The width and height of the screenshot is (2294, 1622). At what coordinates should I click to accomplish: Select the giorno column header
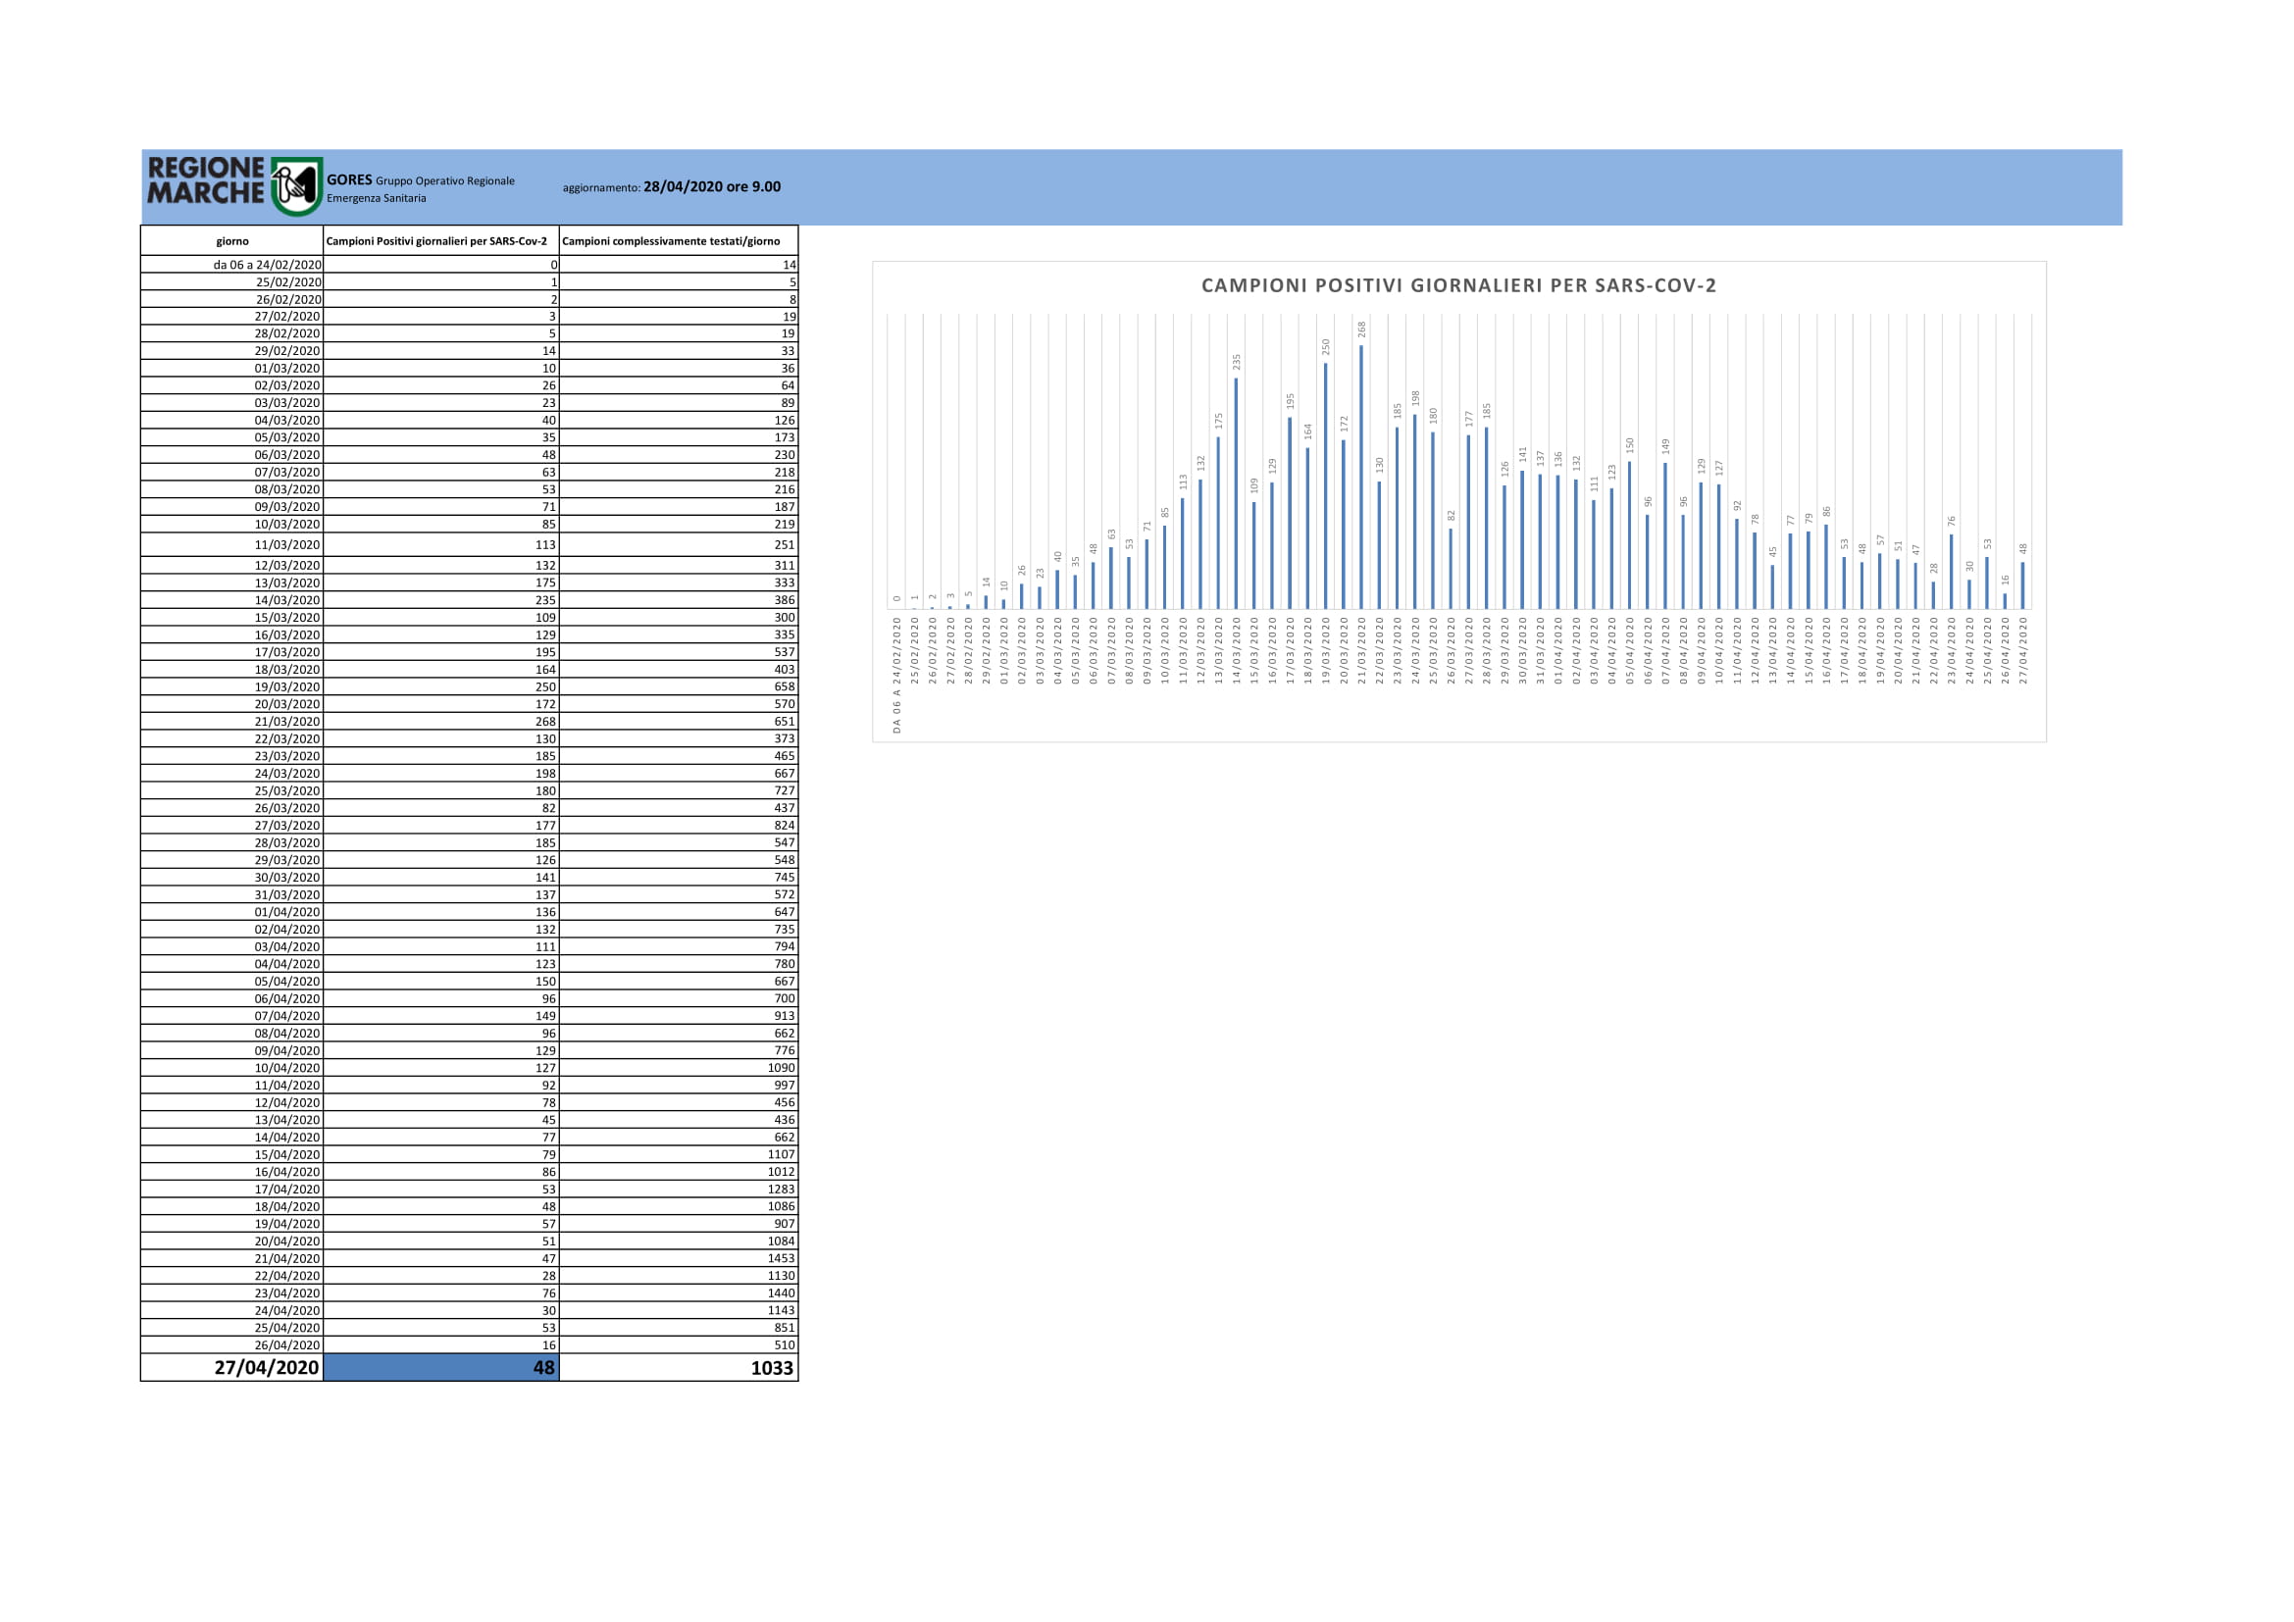tap(231, 240)
